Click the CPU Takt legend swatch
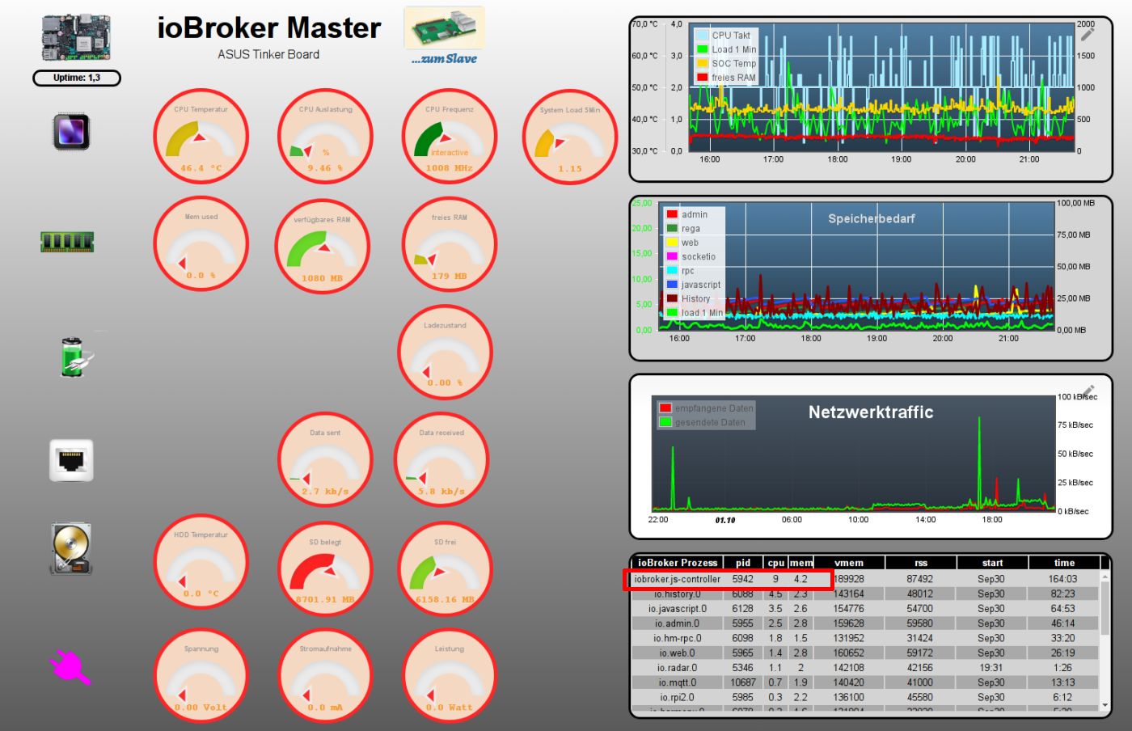This screenshot has height=731, width=1132. [703, 36]
